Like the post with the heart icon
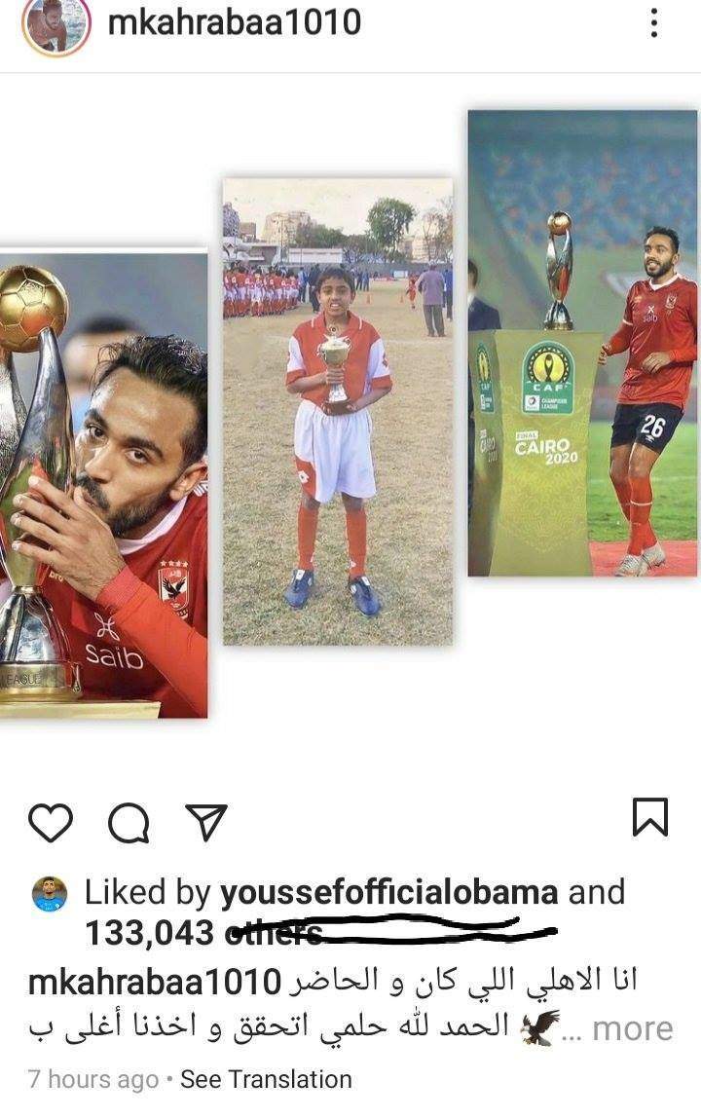 coord(51,823)
